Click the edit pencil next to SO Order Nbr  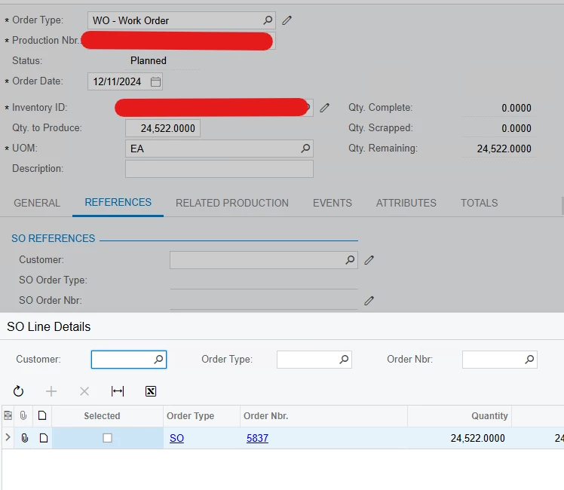[369, 301]
